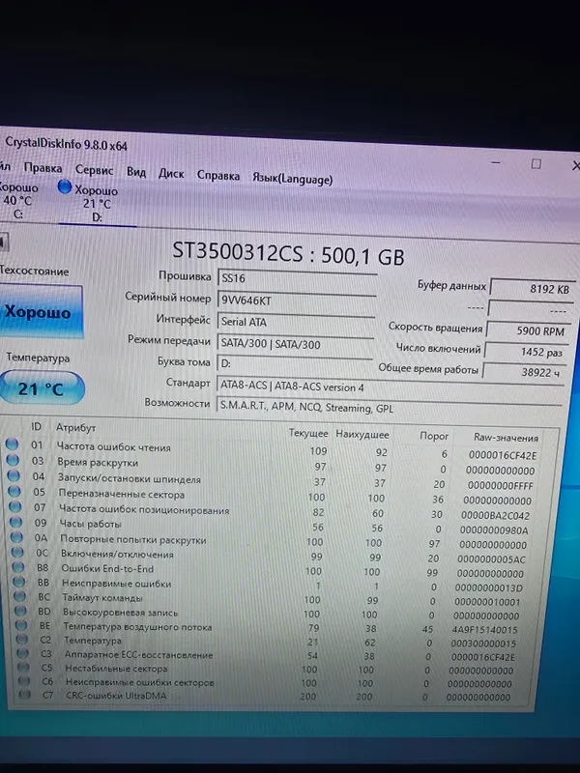Viewport: 580px width, 773px height.
Task: Click the Интерфейс field Serial ATA
Action: (296, 323)
